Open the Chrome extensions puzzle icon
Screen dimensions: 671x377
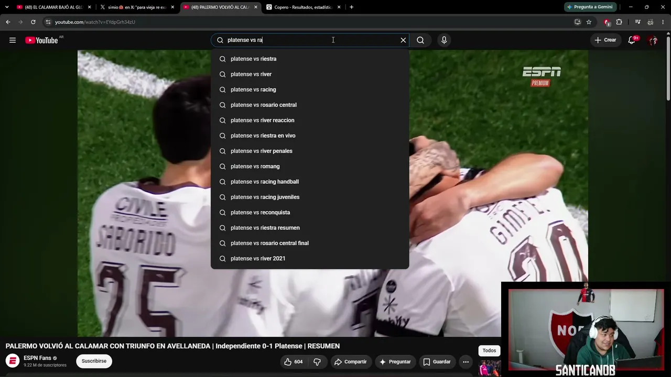click(619, 22)
